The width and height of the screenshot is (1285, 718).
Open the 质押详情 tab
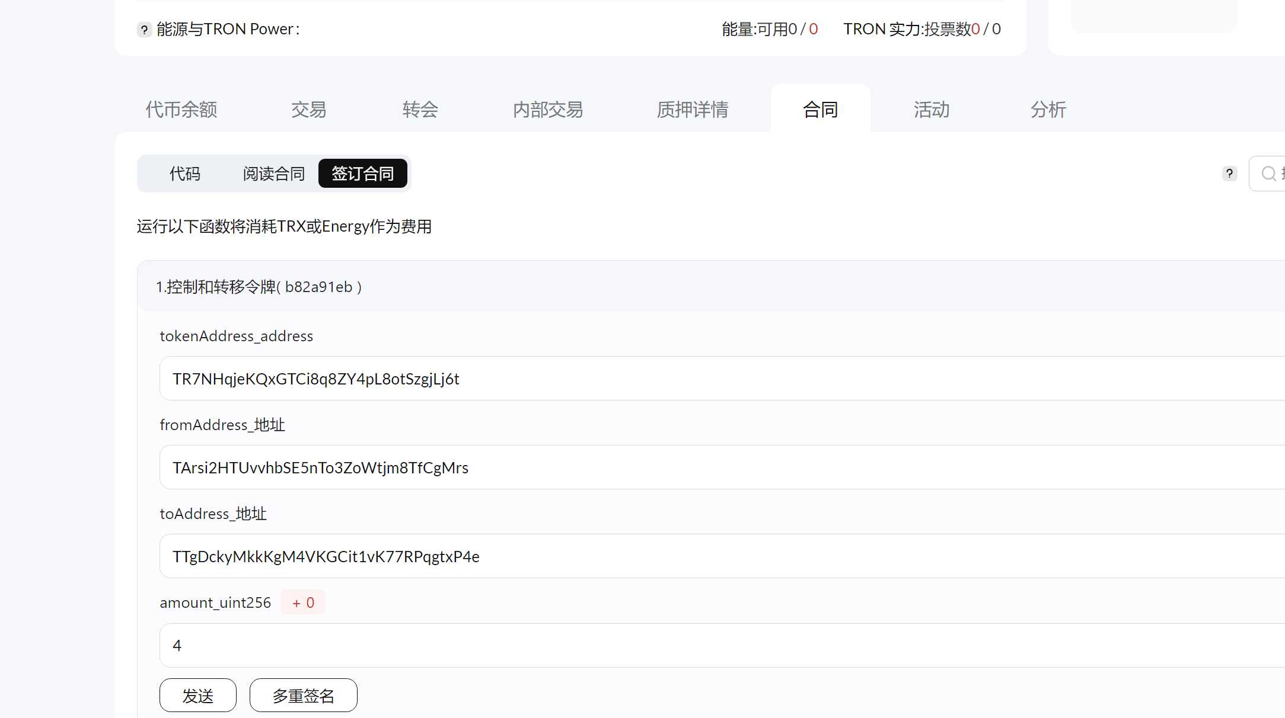pyautogui.click(x=692, y=110)
